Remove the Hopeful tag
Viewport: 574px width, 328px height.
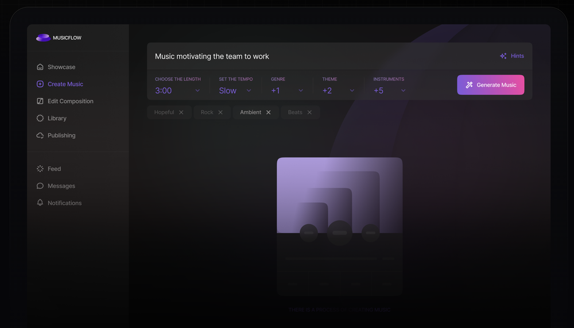pyautogui.click(x=181, y=113)
